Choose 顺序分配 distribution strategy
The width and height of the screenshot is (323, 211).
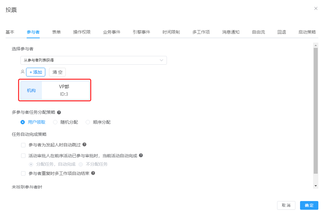[x=88, y=122]
